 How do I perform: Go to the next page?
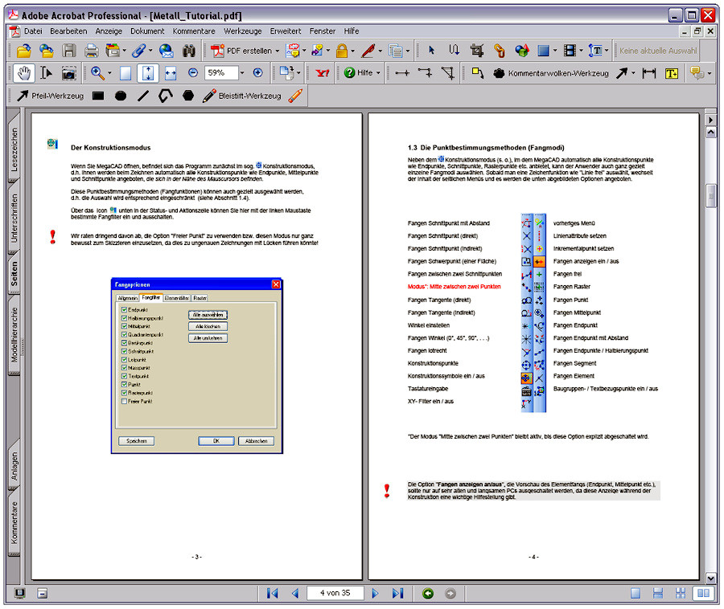coord(376,593)
